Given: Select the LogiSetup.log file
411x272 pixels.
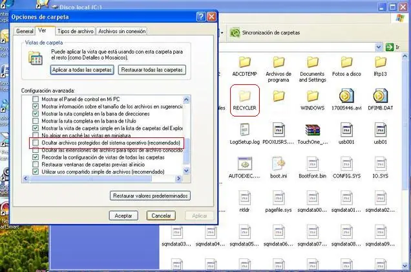Looking at the screenshot, I should click(244, 130).
